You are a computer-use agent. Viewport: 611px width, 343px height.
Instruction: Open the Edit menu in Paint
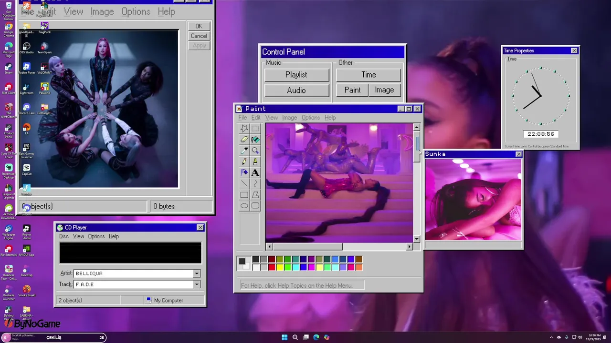[256, 118]
